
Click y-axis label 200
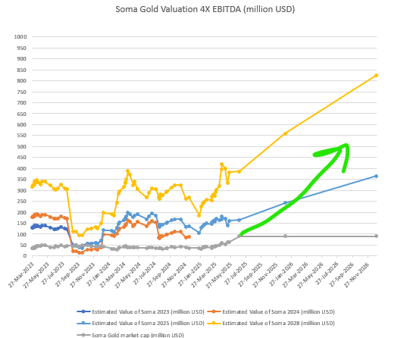tap(22, 212)
